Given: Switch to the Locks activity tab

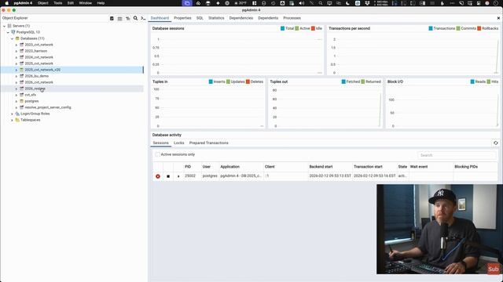Looking at the screenshot, I should click(x=179, y=143).
